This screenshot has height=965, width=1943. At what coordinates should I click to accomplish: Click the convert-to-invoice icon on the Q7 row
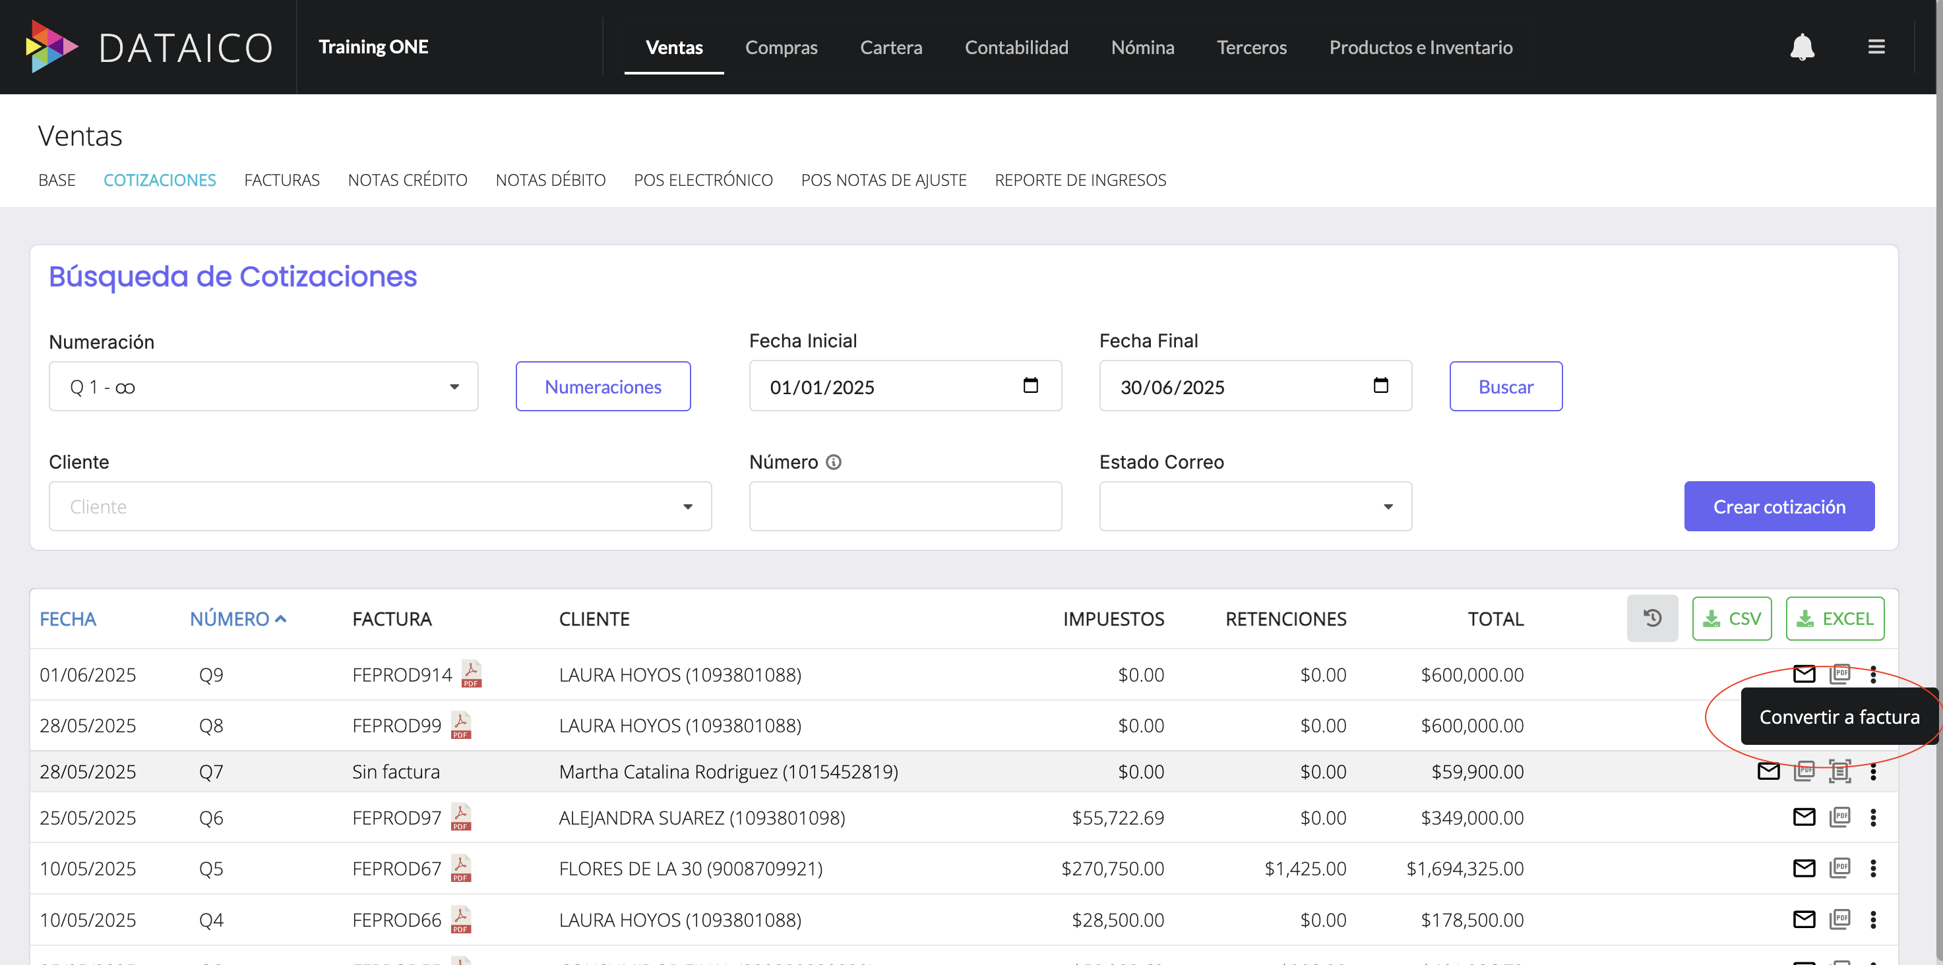coord(1840,771)
